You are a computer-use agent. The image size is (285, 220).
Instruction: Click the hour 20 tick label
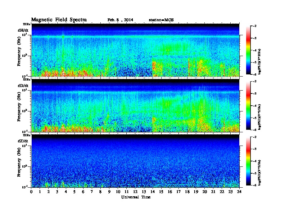[205, 192]
